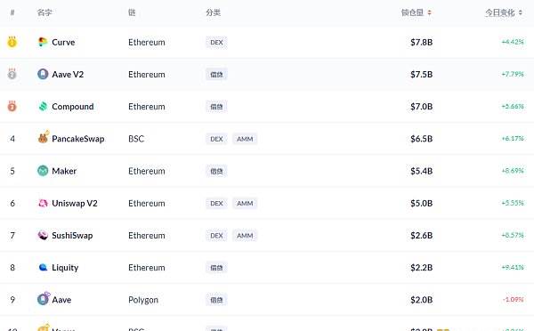The width and height of the screenshot is (534, 331).
Task: Click AMM tag on PancakeSwap row
Action: click(245, 139)
